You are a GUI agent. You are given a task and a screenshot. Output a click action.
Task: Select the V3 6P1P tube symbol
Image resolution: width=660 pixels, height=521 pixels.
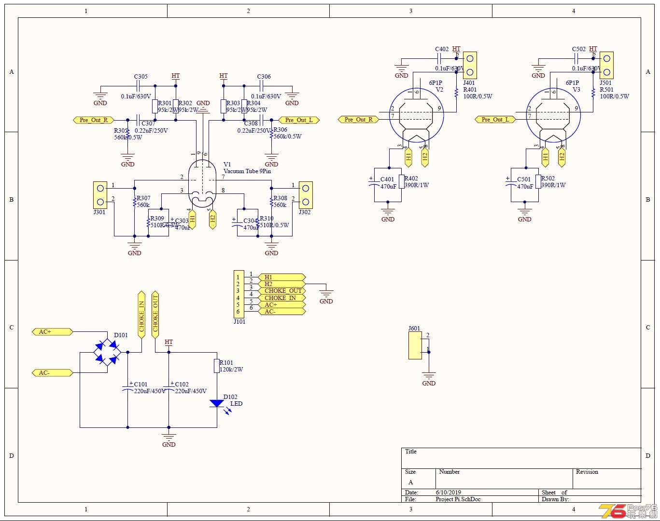[553, 115]
